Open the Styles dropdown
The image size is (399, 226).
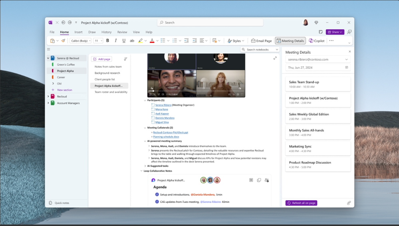[x=236, y=40]
